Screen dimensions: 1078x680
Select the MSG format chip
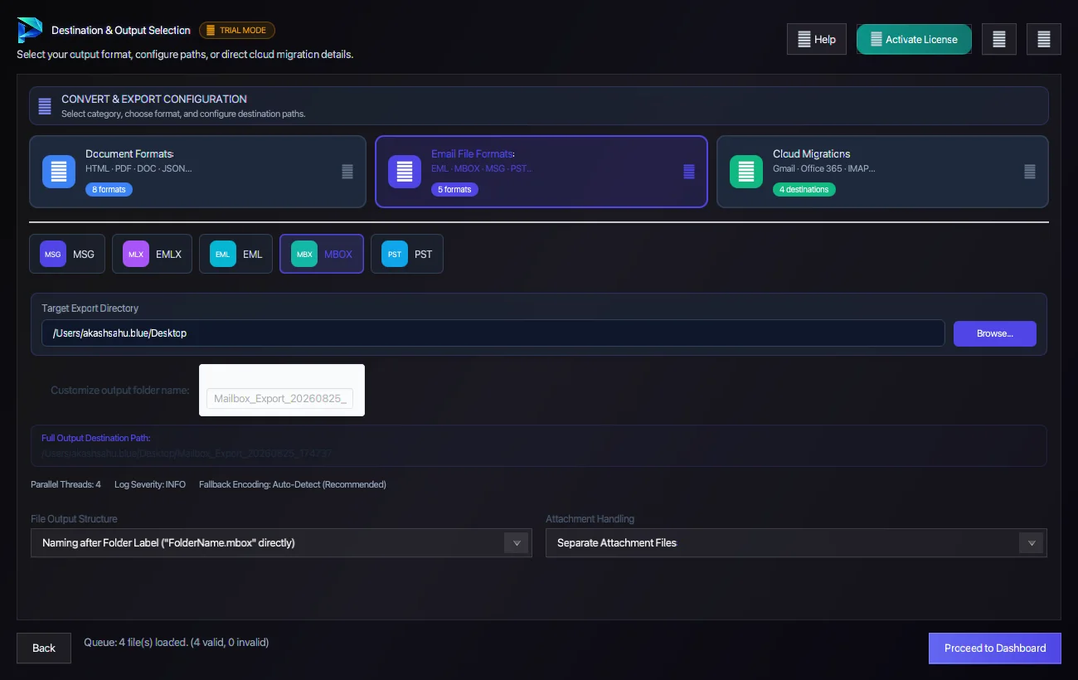67,255
